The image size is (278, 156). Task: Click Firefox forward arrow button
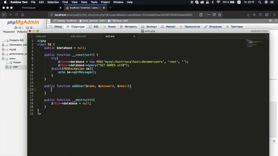pyautogui.click(x=10, y=15)
